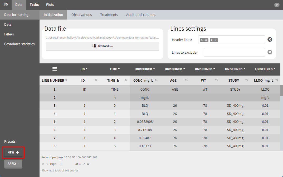Remove header line tag 2
The image size is (283, 177).
tap(216, 40)
